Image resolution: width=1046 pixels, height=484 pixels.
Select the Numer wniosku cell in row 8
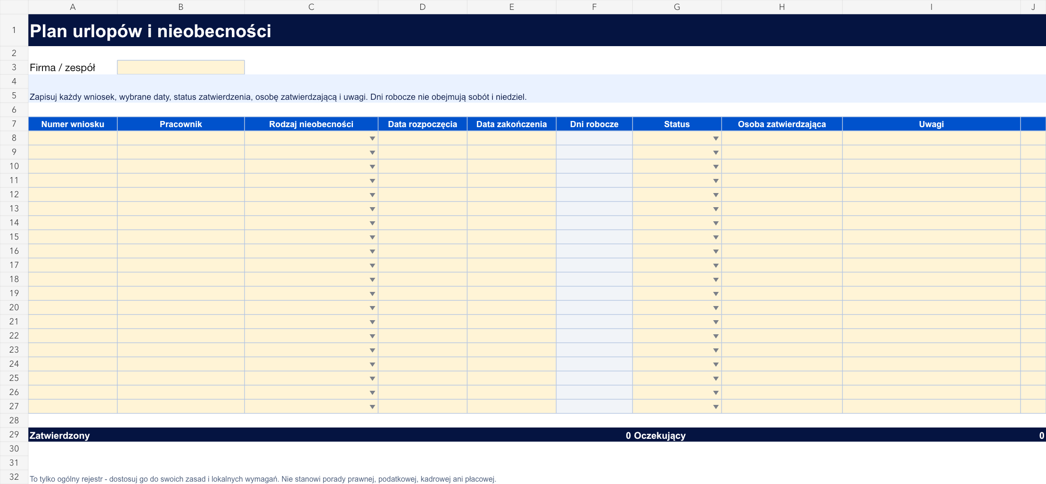(73, 138)
